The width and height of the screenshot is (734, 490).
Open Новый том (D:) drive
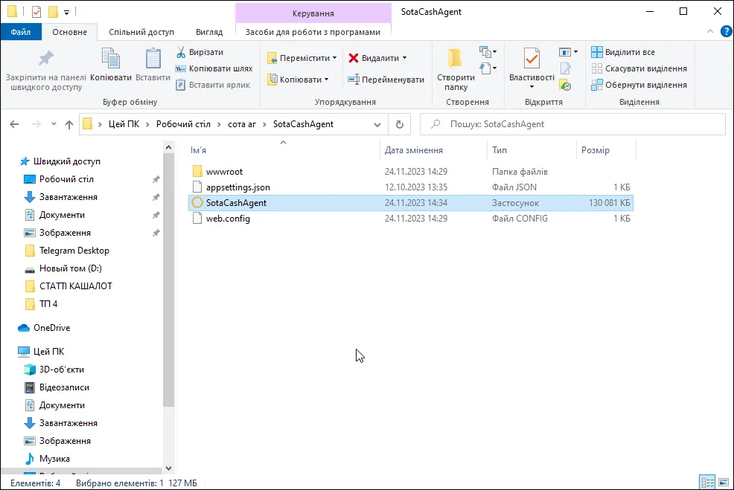[x=63, y=268]
